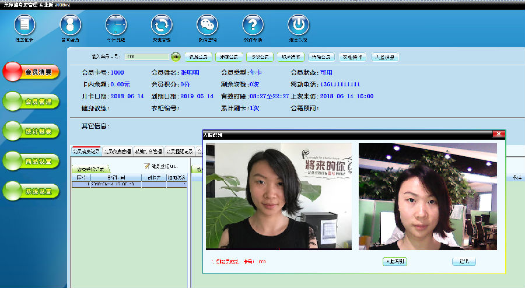Open the circular refresh-arrows icon in toolbar
Screen dimensions: 525x288
[x=162, y=24]
